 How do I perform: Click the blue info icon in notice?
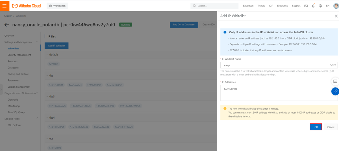click(225, 32)
